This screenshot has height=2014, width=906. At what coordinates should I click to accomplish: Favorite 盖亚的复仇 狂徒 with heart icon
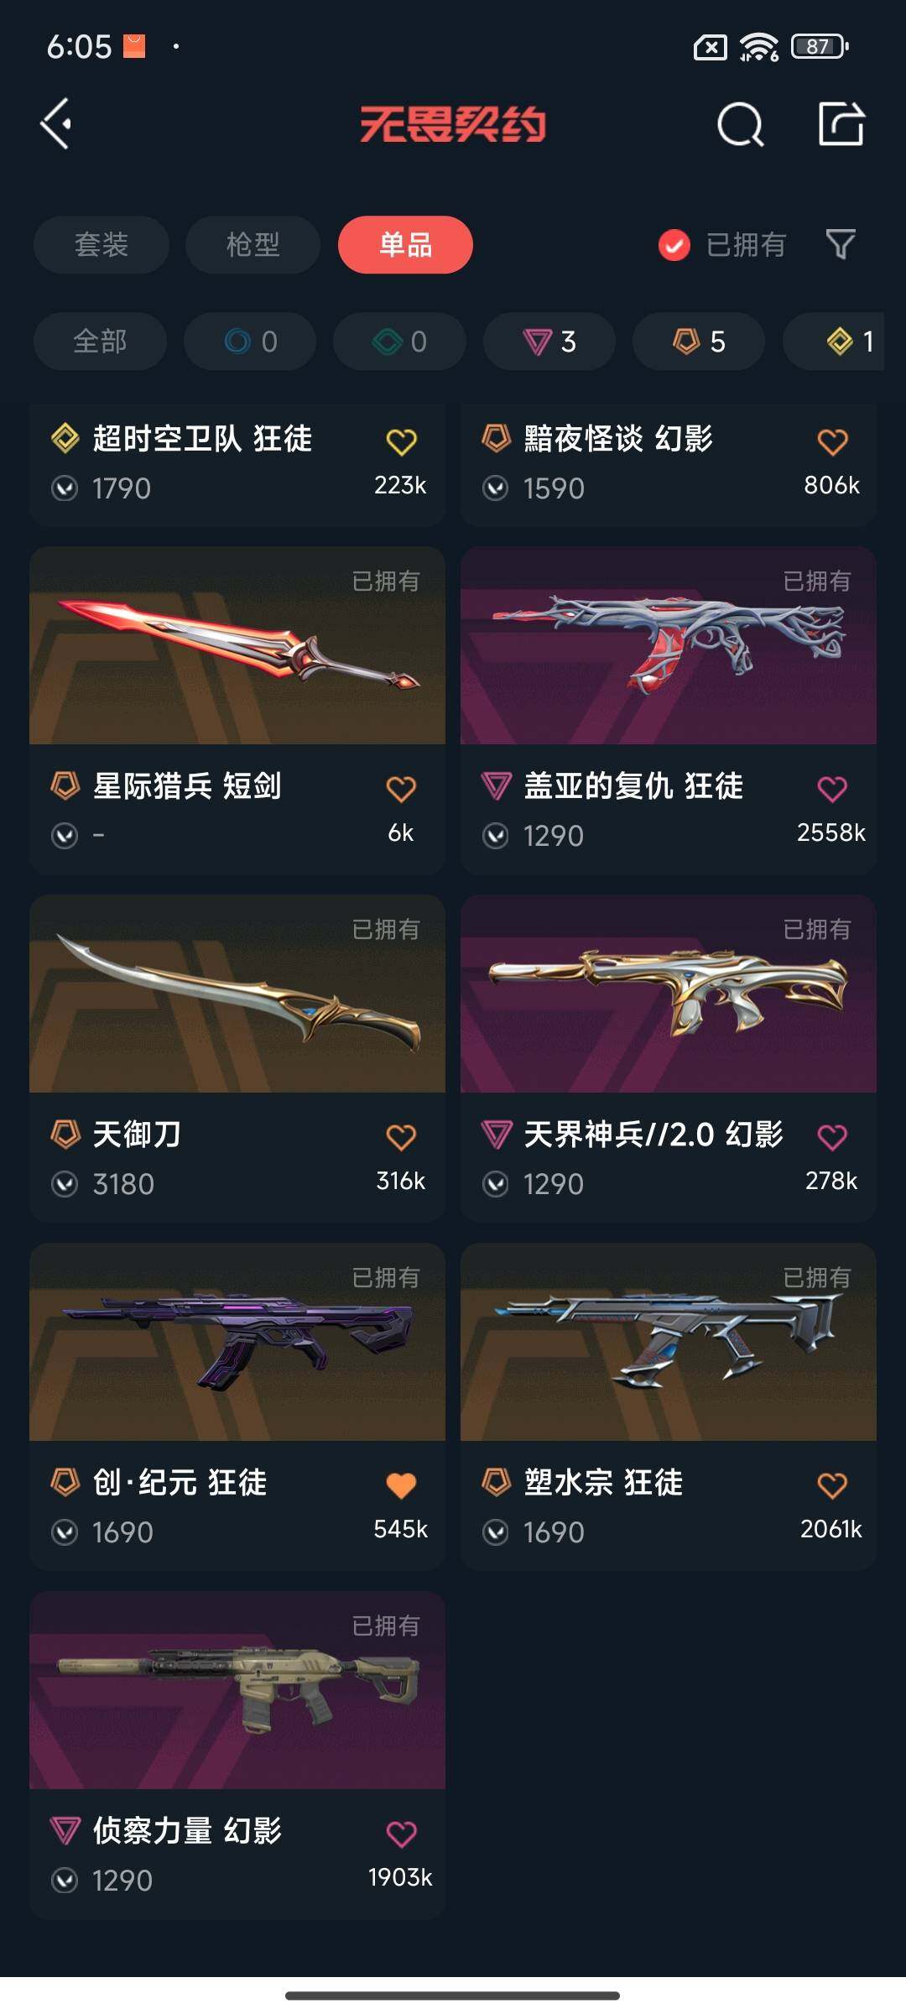tap(832, 789)
